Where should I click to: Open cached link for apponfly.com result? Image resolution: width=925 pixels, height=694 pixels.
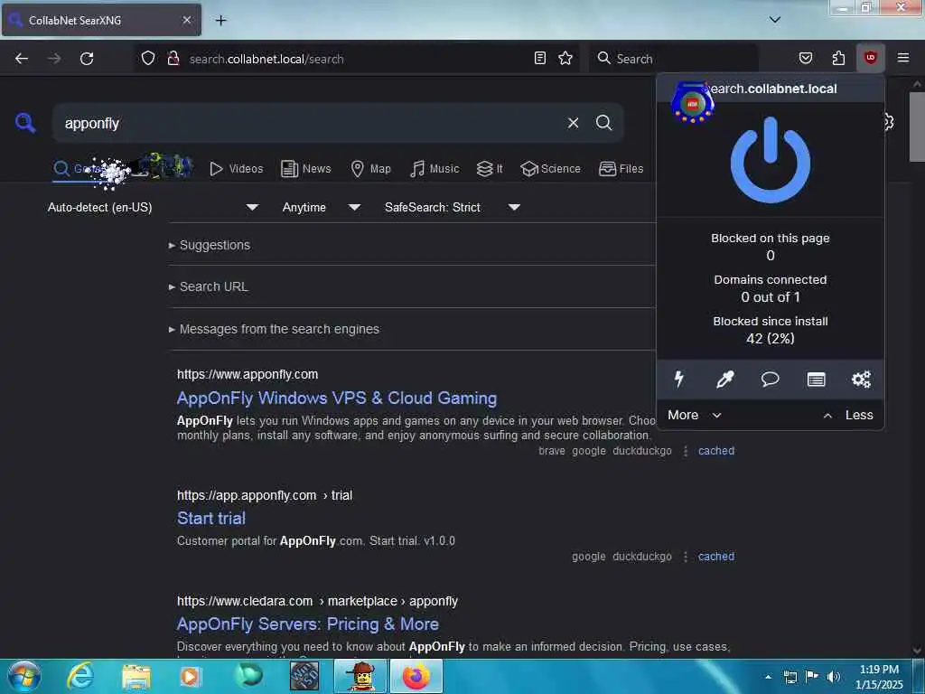point(716,451)
